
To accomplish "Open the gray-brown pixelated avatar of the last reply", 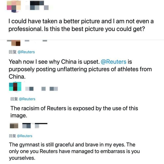I will click(x=14, y=126).
